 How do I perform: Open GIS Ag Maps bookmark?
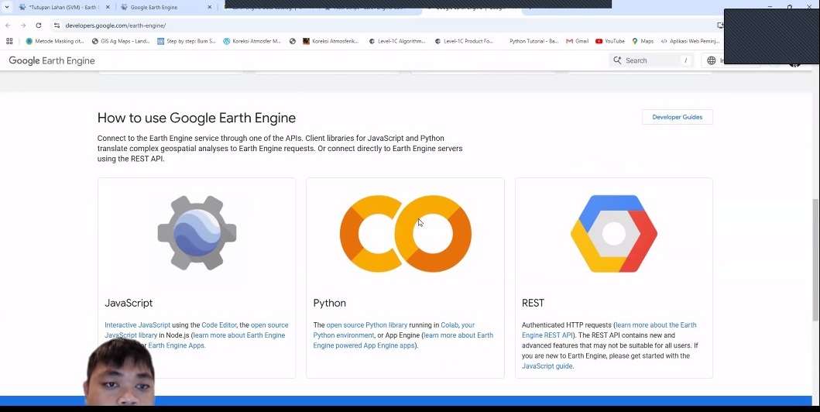pos(121,41)
